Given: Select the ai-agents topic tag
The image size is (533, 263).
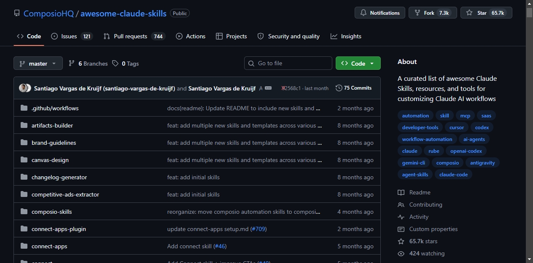Looking at the screenshot, I should (474, 139).
